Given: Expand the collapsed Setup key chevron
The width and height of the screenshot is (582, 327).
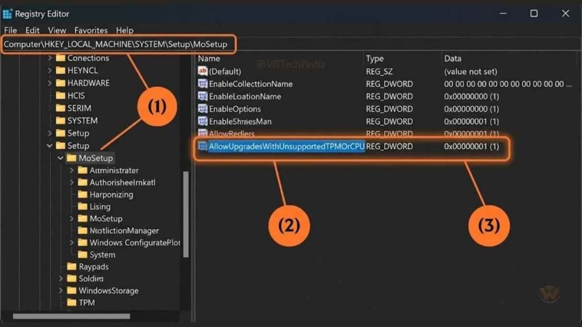Looking at the screenshot, I should pyautogui.click(x=50, y=133).
